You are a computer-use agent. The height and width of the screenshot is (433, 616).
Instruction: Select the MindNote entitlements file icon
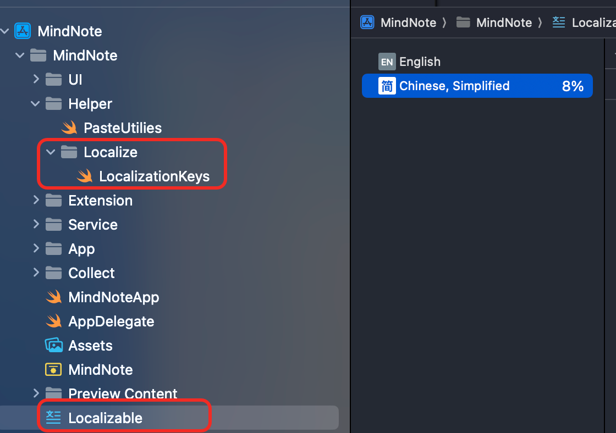(x=53, y=370)
